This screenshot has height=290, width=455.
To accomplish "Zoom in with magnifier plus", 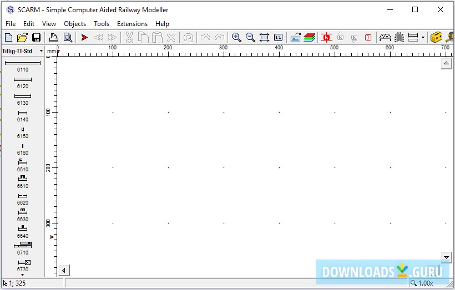I will (x=236, y=37).
